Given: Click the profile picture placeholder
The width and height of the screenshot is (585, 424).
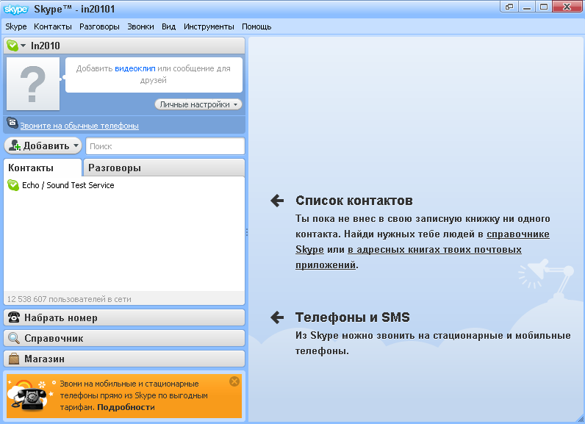Looking at the screenshot, I should point(33,84).
